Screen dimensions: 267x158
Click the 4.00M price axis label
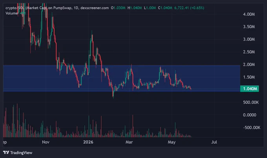(249, 14)
